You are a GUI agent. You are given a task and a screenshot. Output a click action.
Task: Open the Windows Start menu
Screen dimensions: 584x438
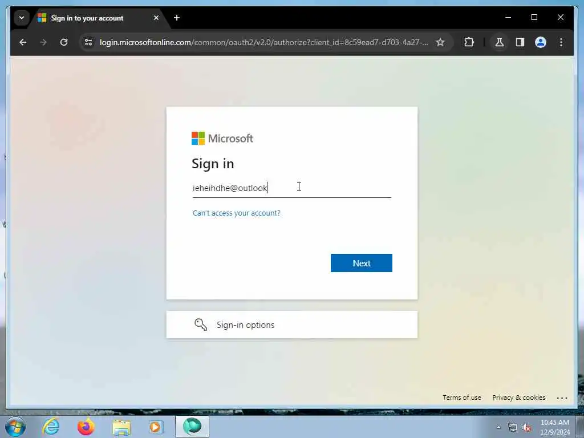point(15,427)
